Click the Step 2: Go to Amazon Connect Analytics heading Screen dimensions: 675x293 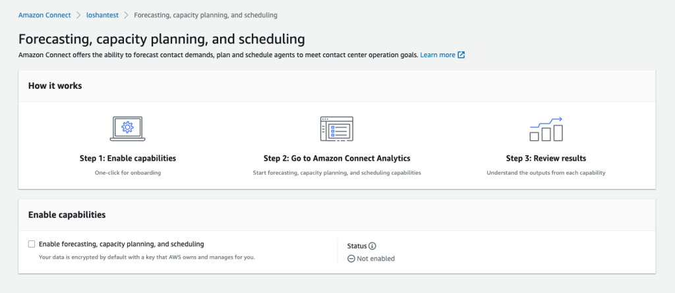[337, 159]
